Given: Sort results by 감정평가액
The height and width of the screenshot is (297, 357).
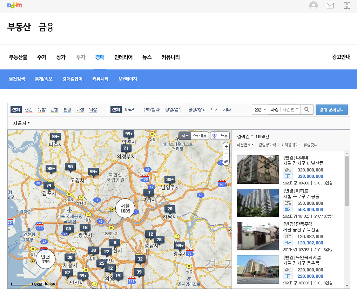Looking at the screenshot, I should tap(267, 145).
